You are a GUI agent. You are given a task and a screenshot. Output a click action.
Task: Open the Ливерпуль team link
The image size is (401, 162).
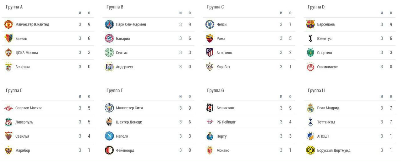tap(24, 122)
